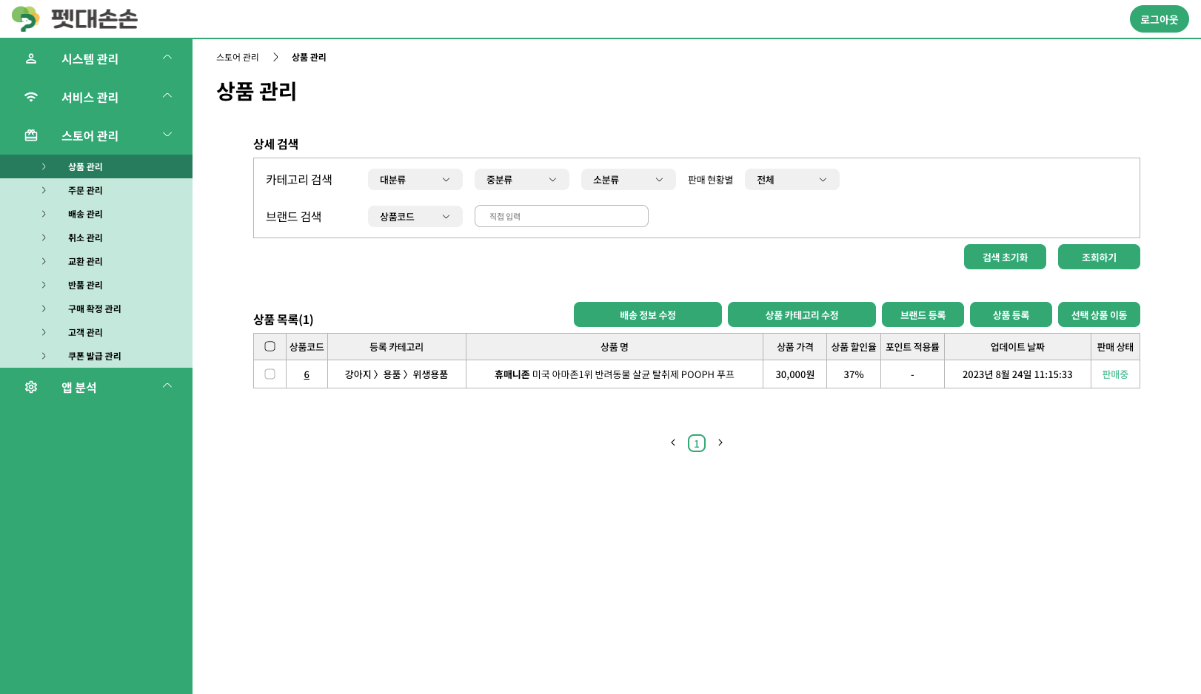Click the 30,000원 price cell
1201x694 pixels.
click(x=794, y=374)
